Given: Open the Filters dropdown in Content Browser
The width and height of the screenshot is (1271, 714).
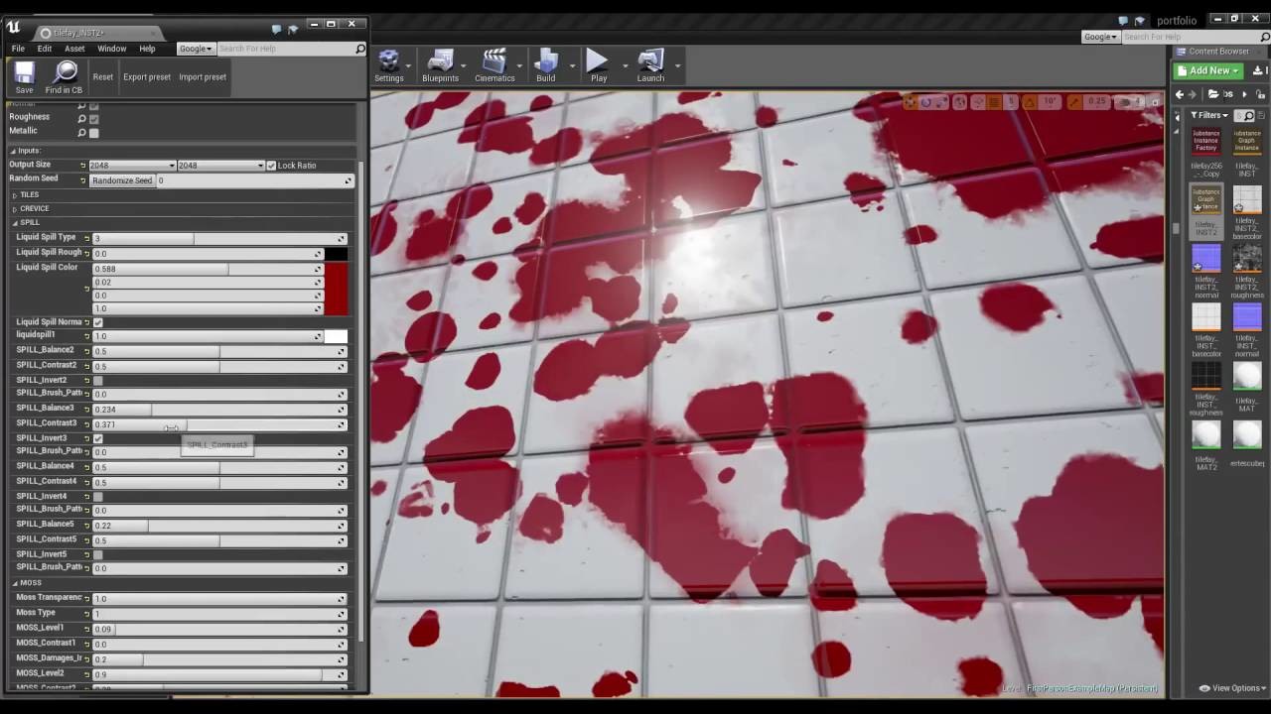Looking at the screenshot, I should tap(1207, 115).
